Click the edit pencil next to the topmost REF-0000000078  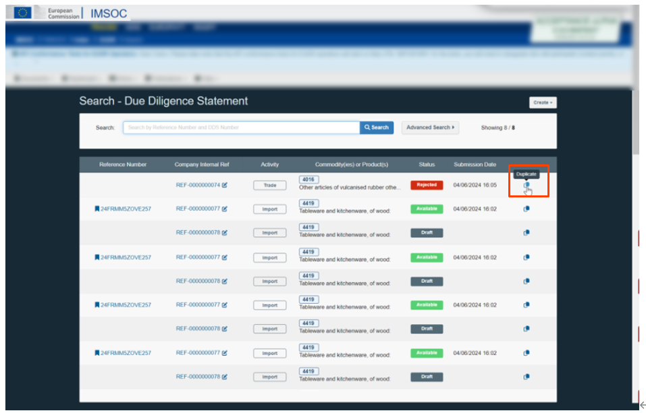coord(225,233)
